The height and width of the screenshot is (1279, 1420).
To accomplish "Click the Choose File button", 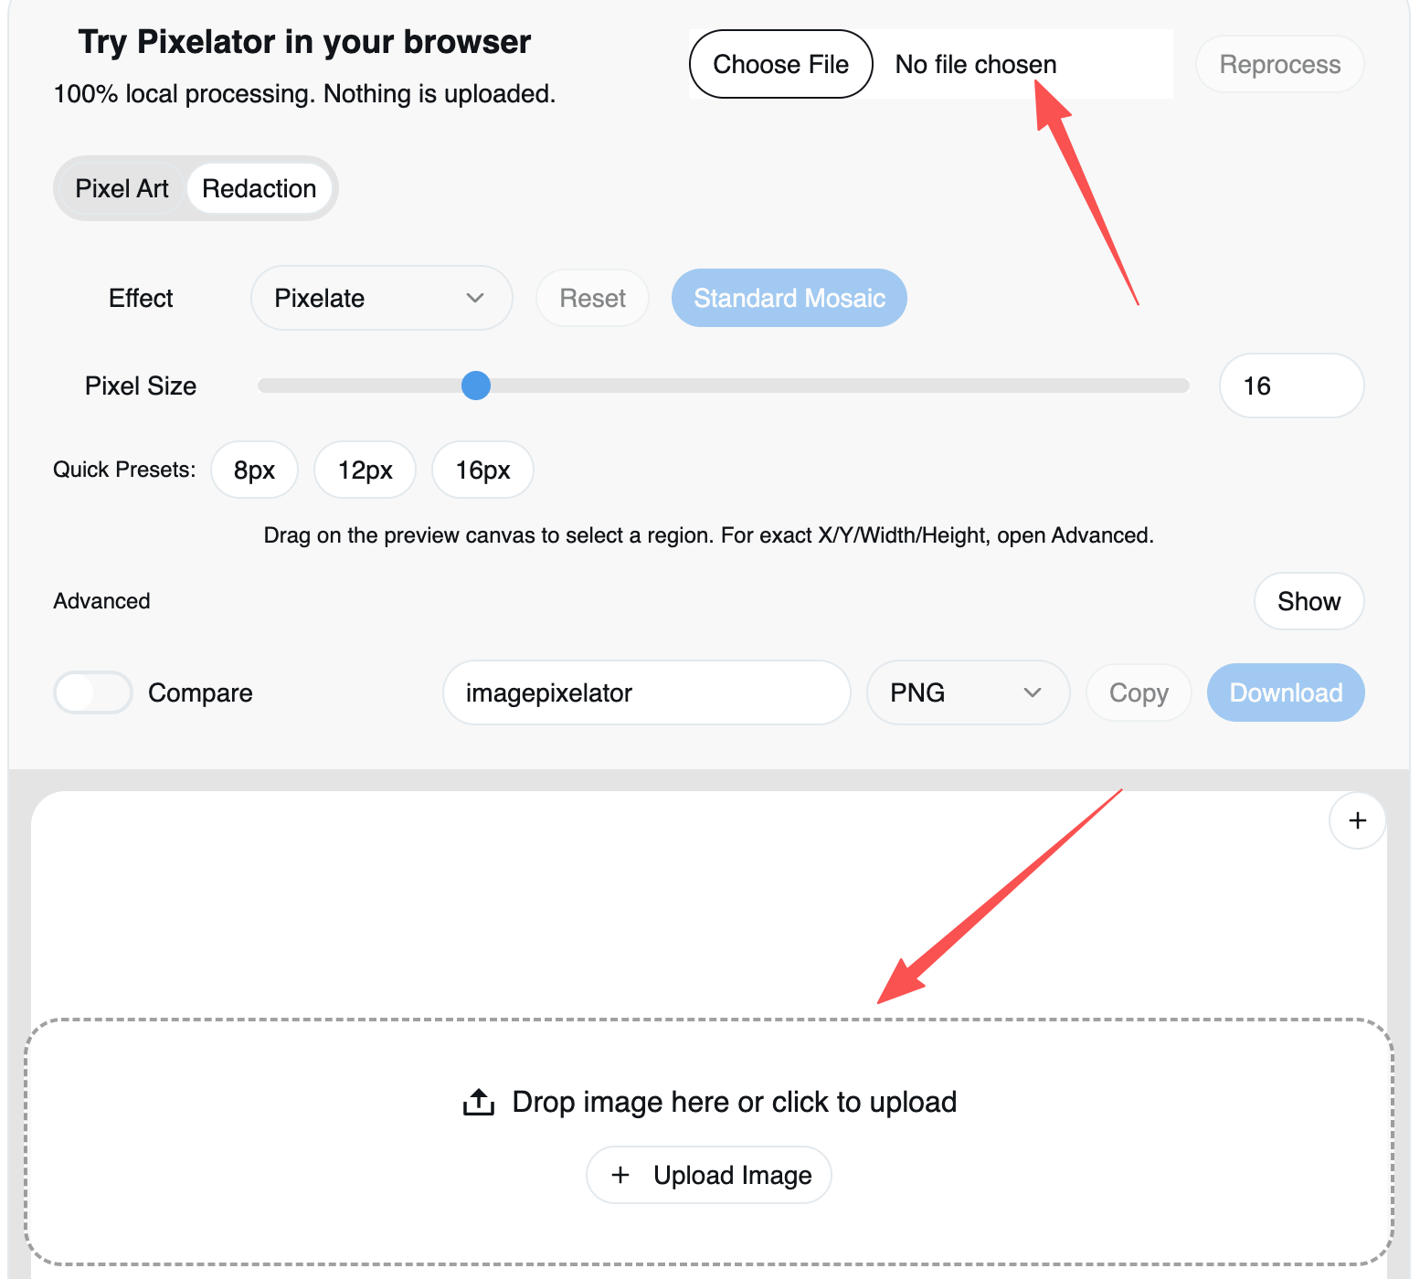I will pos(779,64).
